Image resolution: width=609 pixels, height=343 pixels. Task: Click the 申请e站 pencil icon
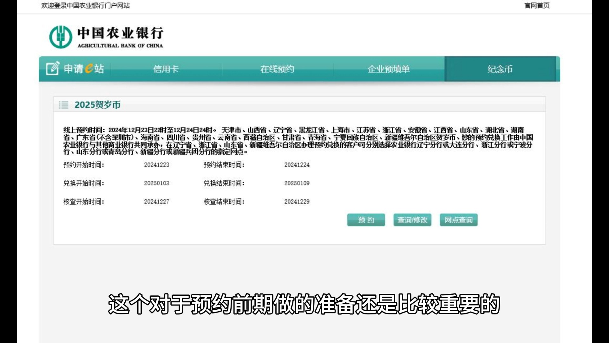click(x=53, y=68)
